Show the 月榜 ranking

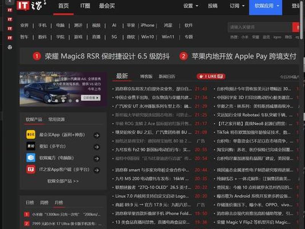[59, 203]
